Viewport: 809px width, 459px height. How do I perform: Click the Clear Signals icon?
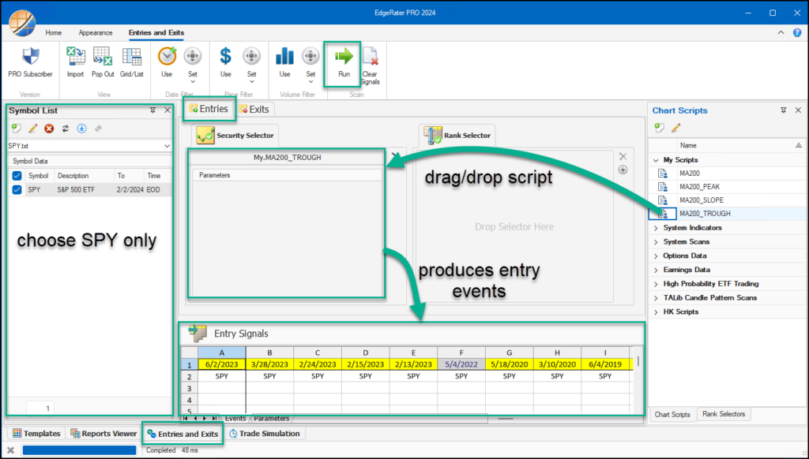coord(370,57)
